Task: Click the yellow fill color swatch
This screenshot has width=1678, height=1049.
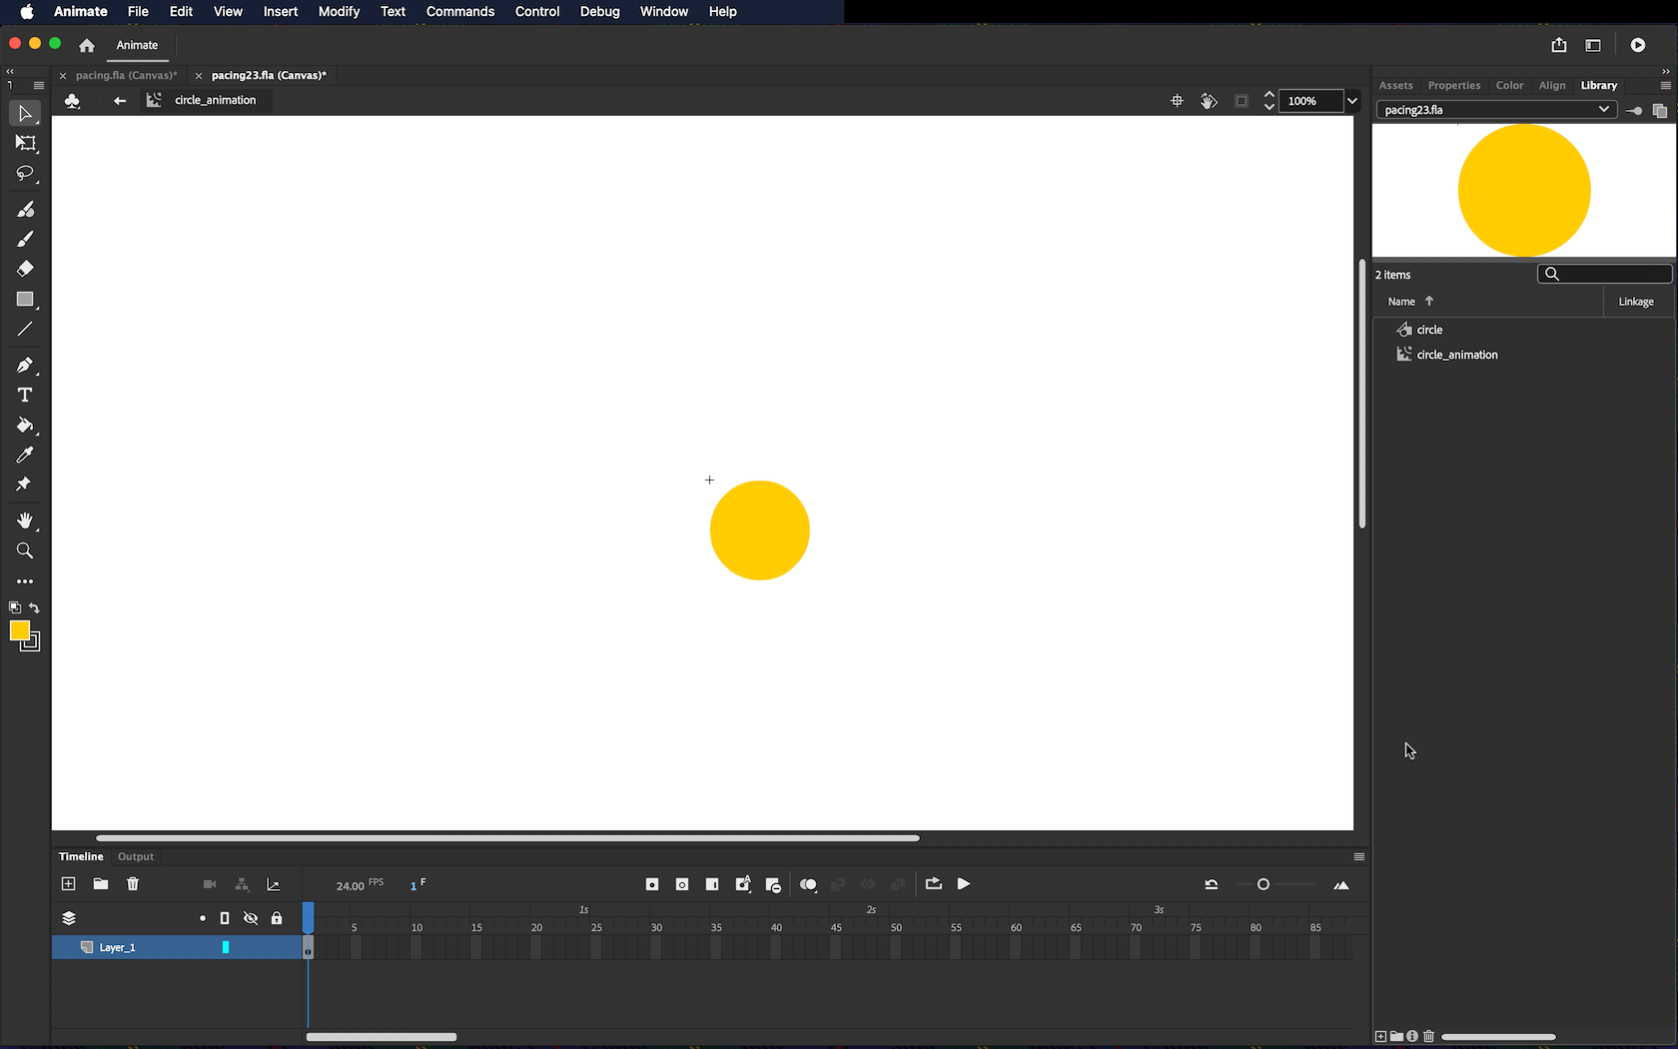Action: pos(20,630)
